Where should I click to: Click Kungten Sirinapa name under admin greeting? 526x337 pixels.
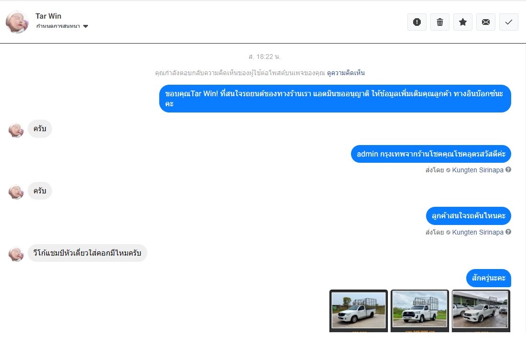pos(477,170)
